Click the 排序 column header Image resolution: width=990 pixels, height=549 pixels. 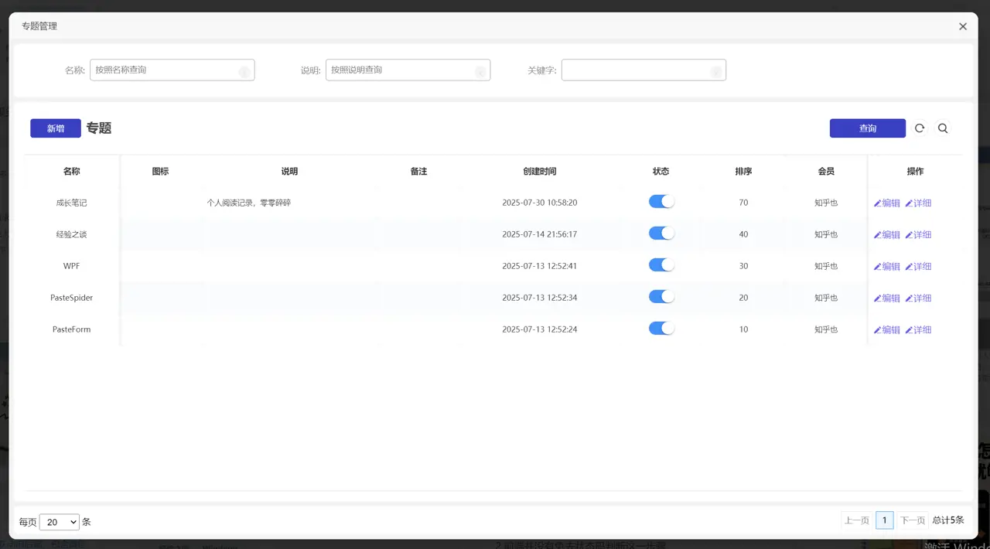[x=743, y=172]
